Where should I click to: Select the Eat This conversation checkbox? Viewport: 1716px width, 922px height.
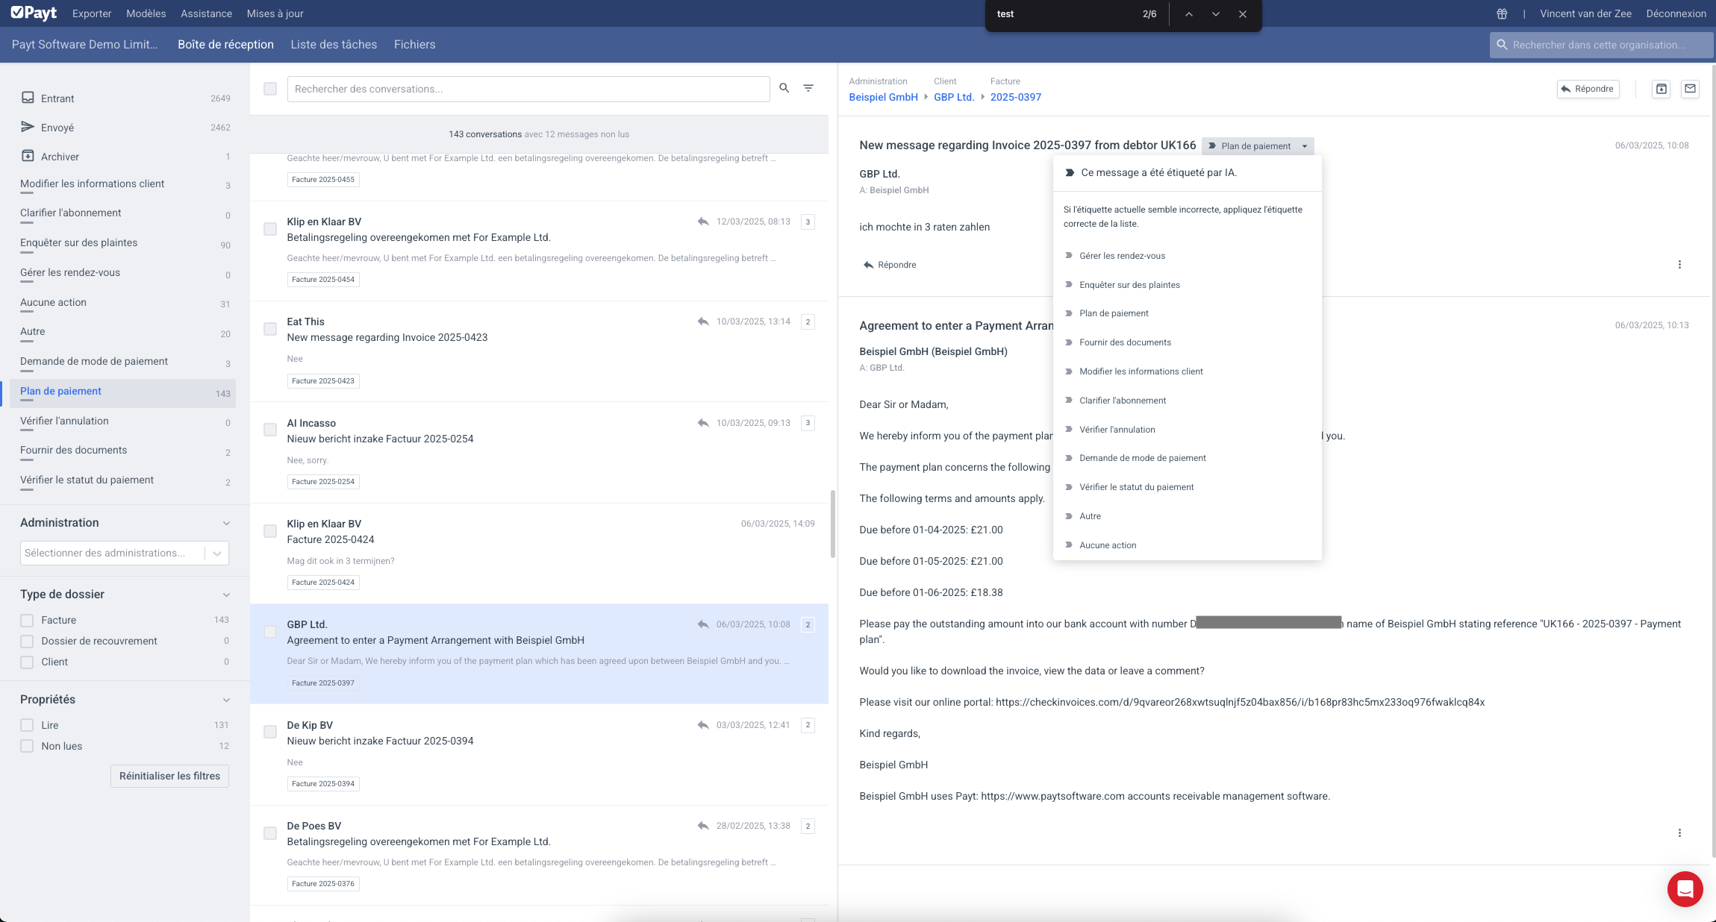(x=270, y=329)
